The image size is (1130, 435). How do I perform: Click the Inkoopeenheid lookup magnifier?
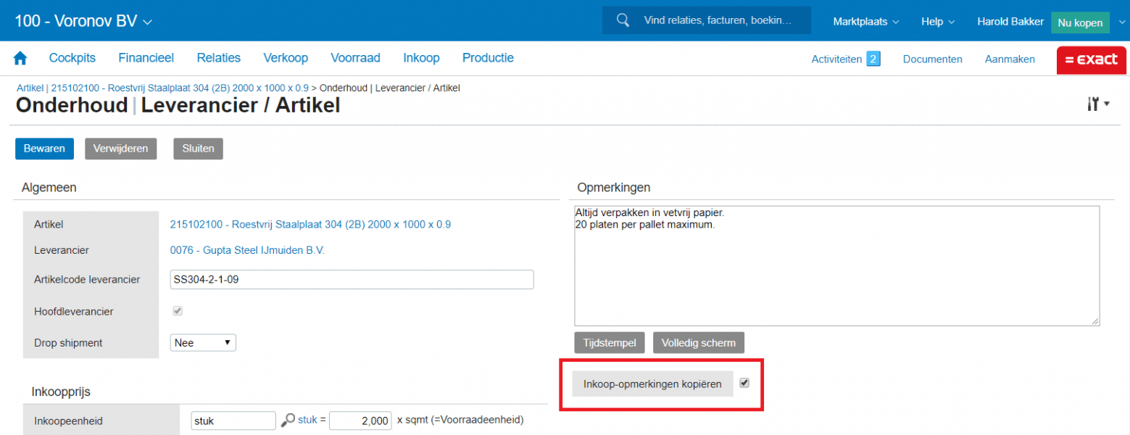[288, 420]
